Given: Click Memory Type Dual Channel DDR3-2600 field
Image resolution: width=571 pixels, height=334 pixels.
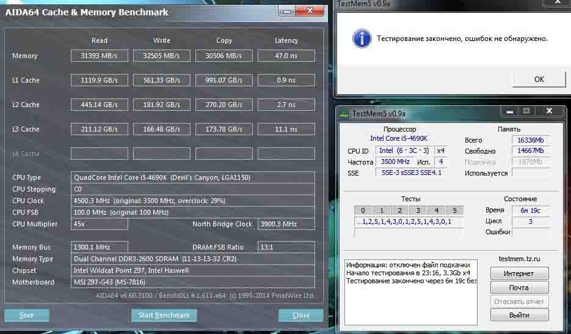Looking at the screenshot, I should click(192, 259).
